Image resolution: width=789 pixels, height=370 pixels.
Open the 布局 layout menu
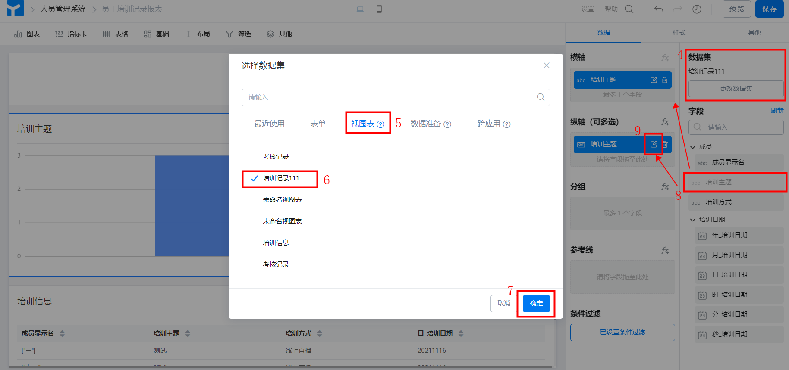[x=197, y=34]
